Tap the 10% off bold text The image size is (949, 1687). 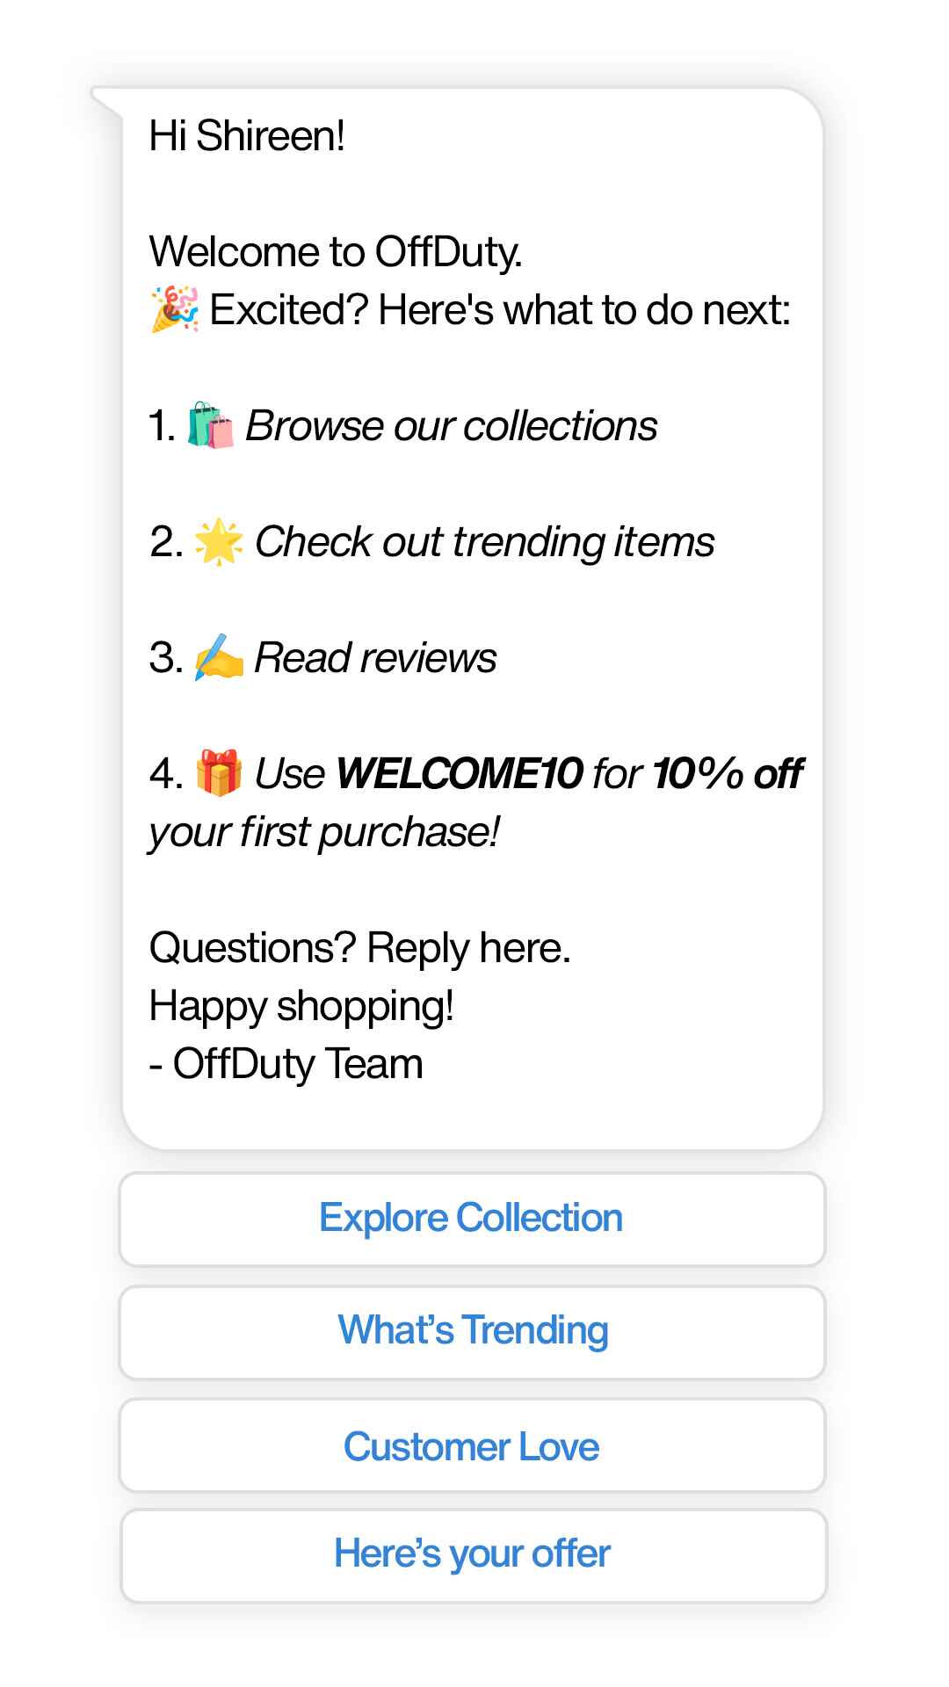coord(728,773)
